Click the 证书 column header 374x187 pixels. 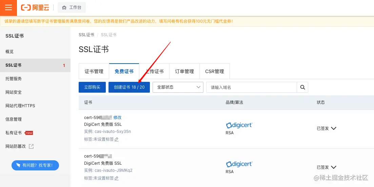pyautogui.click(x=88, y=102)
